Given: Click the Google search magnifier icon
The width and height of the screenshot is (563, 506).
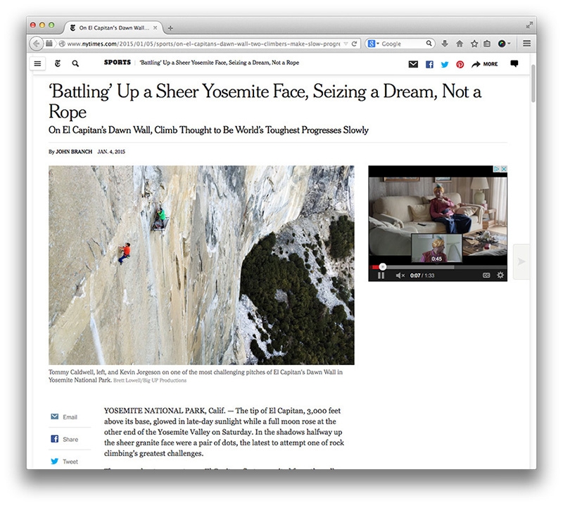Looking at the screenshot, I should pos(429,44).
